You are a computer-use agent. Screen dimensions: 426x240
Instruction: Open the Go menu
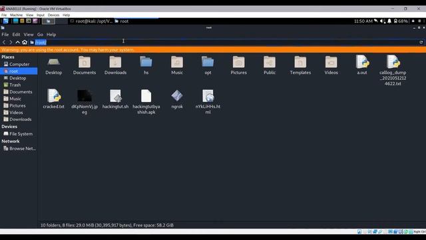tap(40, 35)
